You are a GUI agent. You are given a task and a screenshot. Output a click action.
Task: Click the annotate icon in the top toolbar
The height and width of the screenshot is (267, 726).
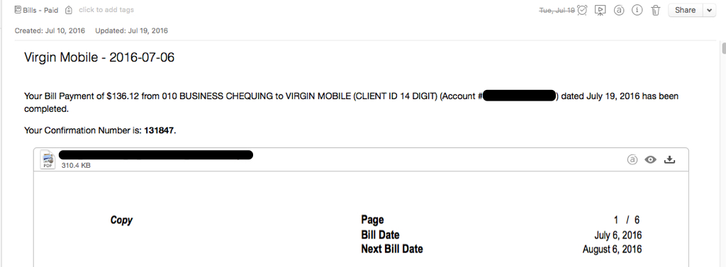coord(618,10)
